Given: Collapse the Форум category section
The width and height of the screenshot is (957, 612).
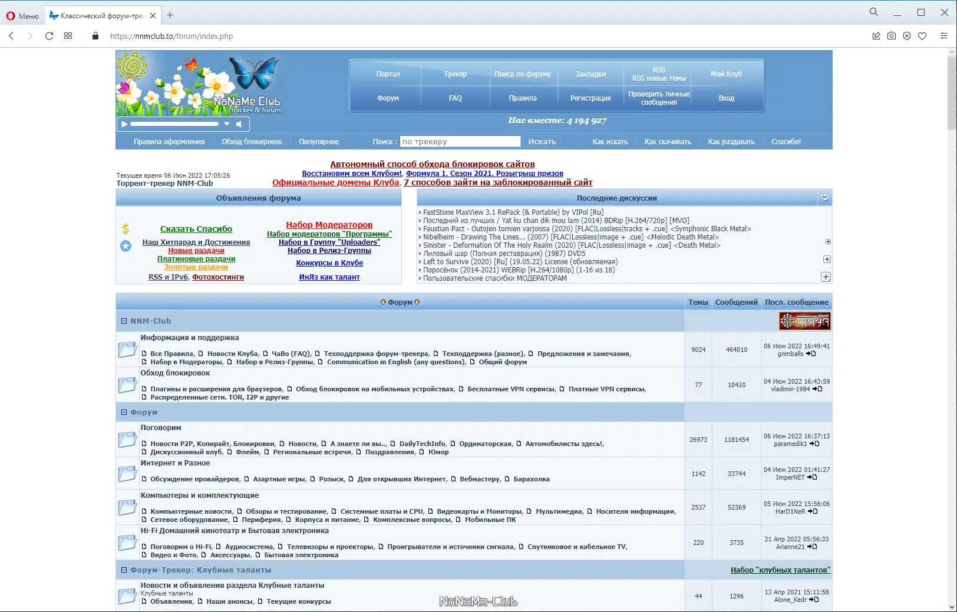Looking at the screenshot, I should pos(124,413).
